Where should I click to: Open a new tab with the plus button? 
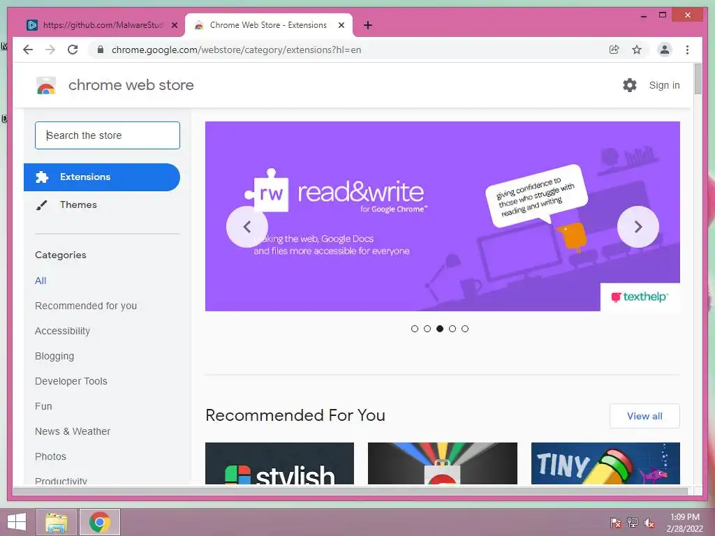[368, 25]
